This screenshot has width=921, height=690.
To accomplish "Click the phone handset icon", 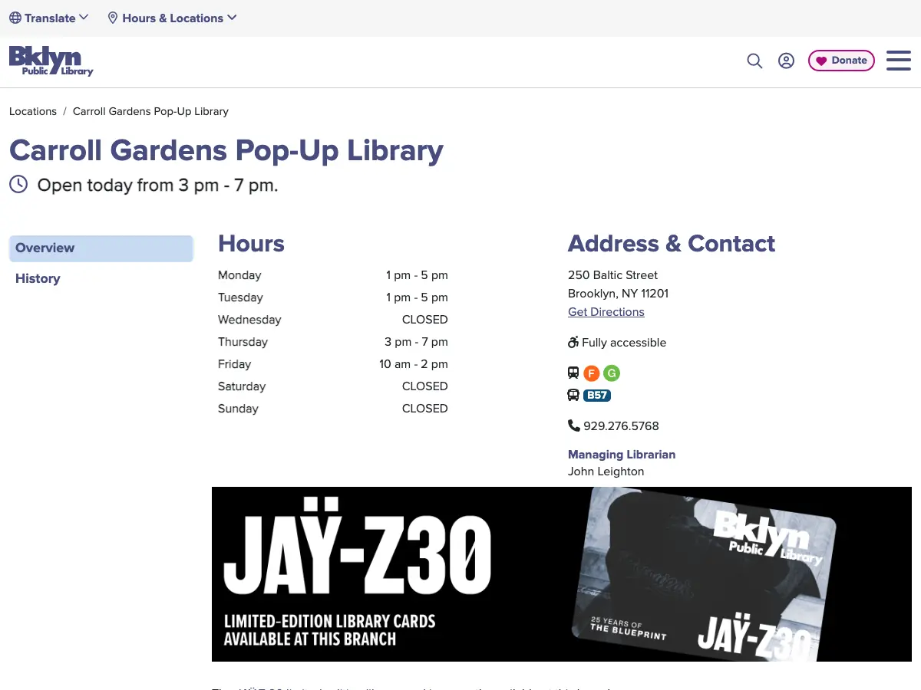I will point(574,426).
